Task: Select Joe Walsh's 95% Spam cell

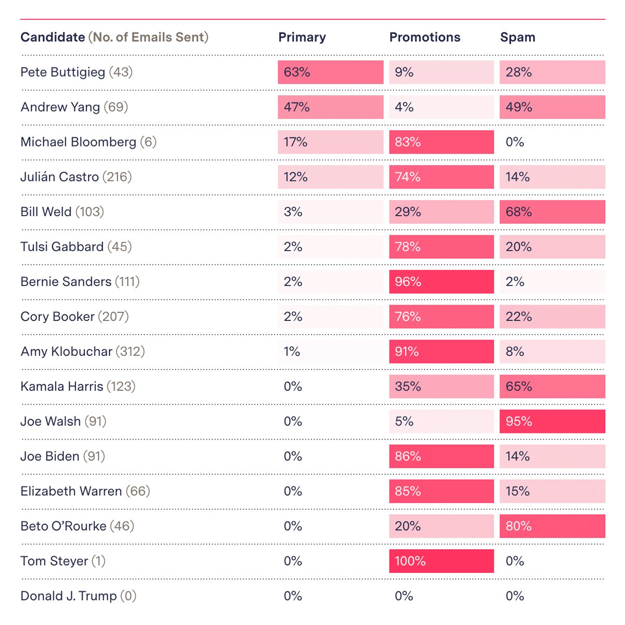Action: point(553,421)
